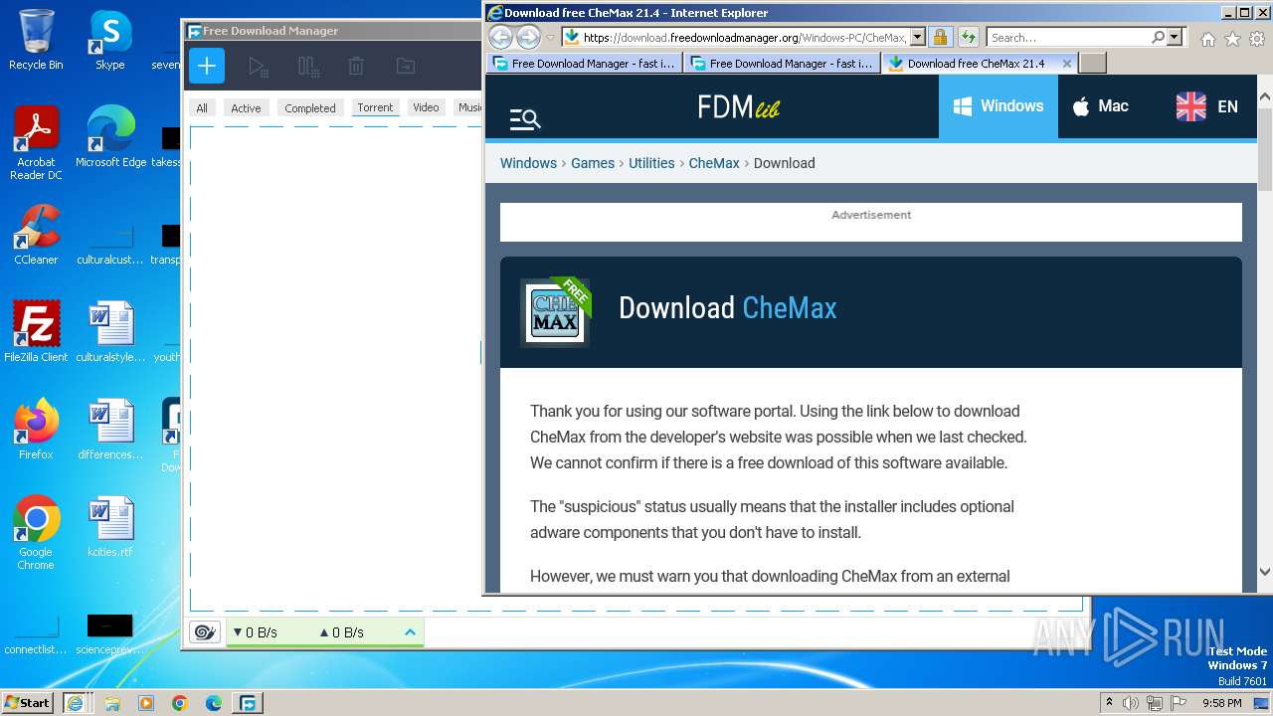Open the Windows Start menu
1273x716 pixels.
(x=28, y=702)
